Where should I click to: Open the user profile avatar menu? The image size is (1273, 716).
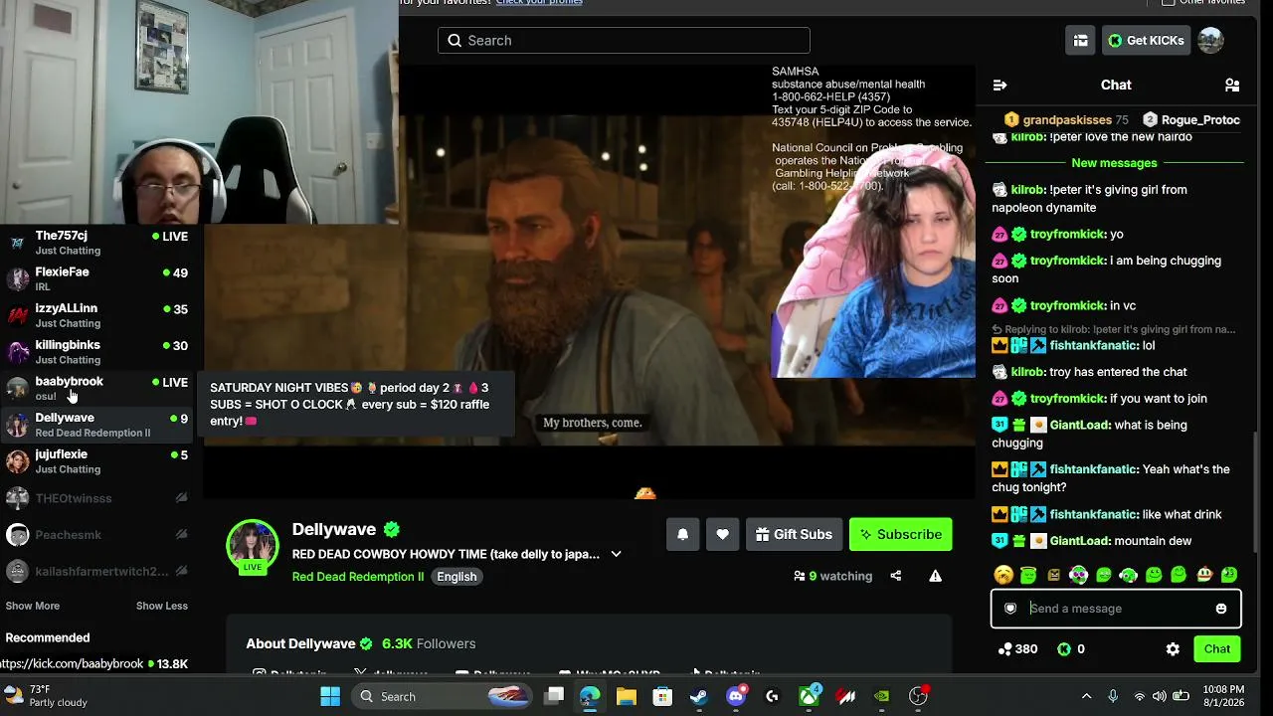[1210, 41]
